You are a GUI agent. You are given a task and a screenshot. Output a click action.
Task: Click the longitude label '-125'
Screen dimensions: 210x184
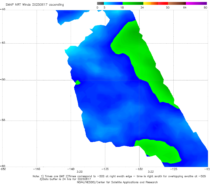tap(174, 169)
